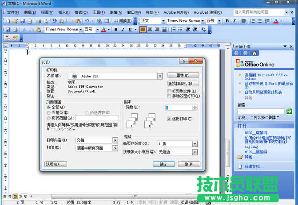The image size is (298, 205).
Task: Click the 属性 properties button
Action: tap(183, 75)
